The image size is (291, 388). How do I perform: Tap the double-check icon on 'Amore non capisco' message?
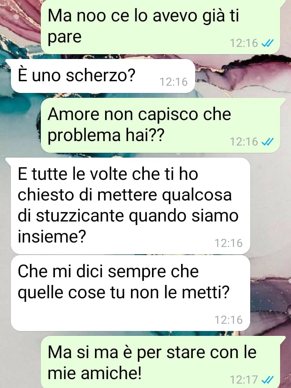click(267, 142)
